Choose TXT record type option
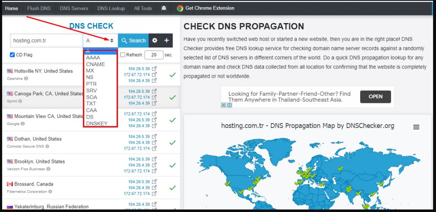436x212 pixels. coord(91,103)
